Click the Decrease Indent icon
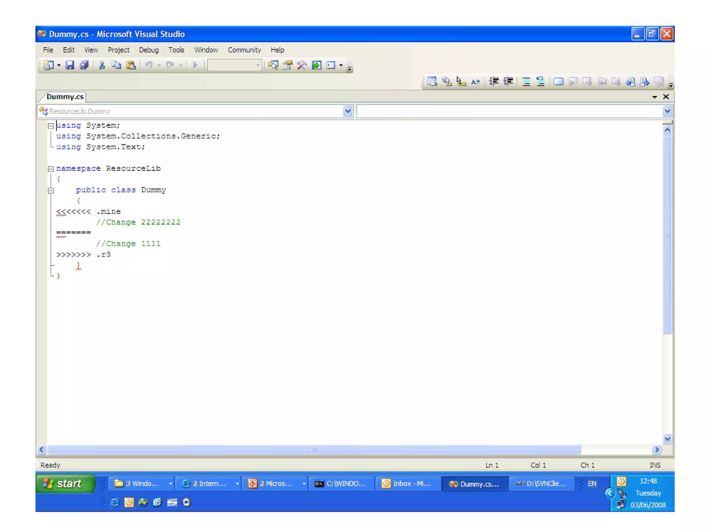 494,81
